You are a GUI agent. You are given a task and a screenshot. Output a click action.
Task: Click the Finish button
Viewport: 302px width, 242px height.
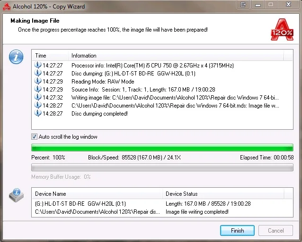(237, 231)
